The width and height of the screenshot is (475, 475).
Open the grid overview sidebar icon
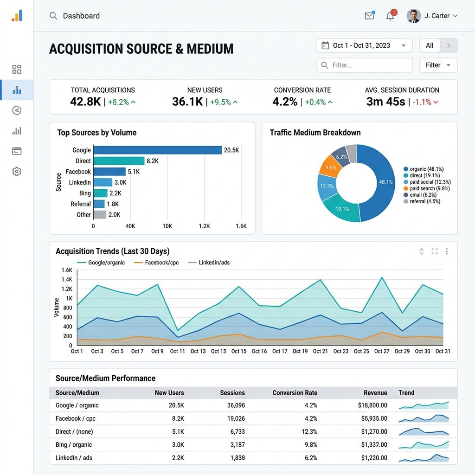tap(17, 70)
